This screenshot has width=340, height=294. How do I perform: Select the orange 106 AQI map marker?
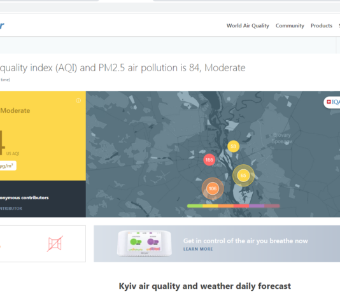tap(213, 188)
